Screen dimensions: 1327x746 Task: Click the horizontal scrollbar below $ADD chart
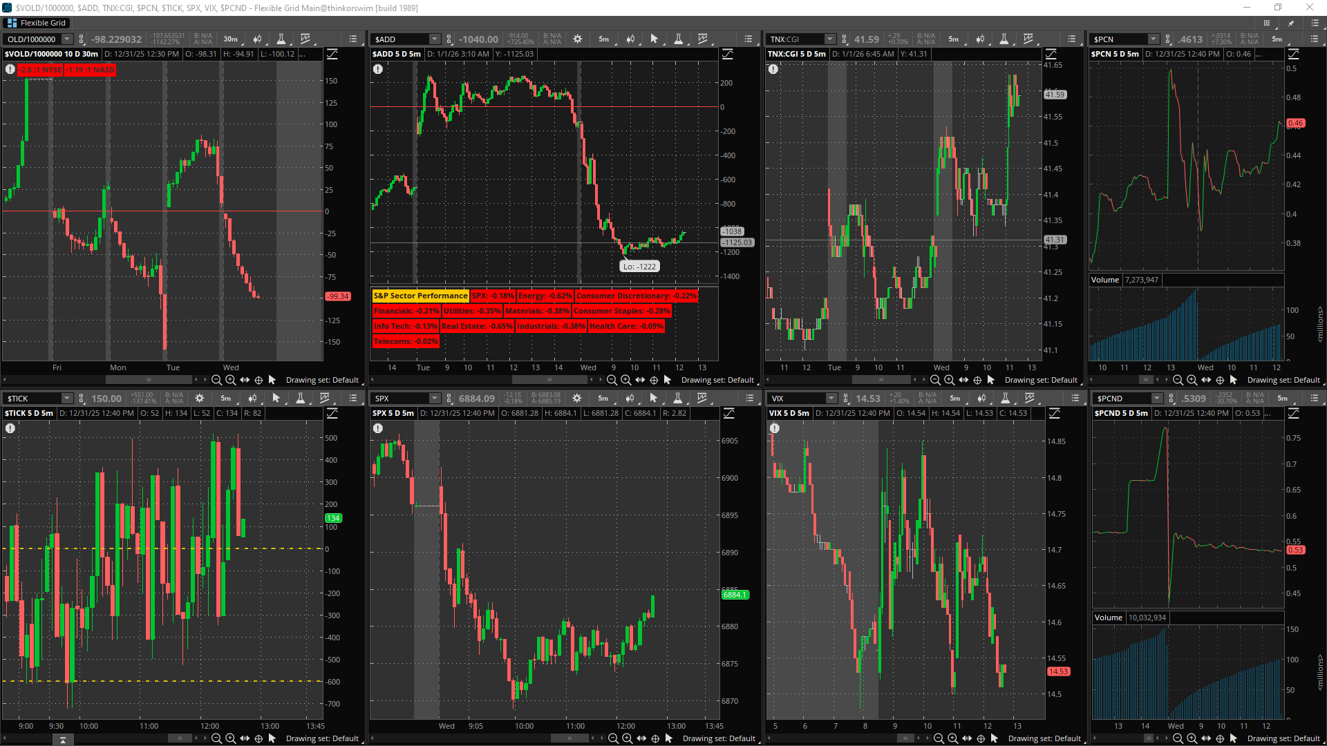click(549, 380)
